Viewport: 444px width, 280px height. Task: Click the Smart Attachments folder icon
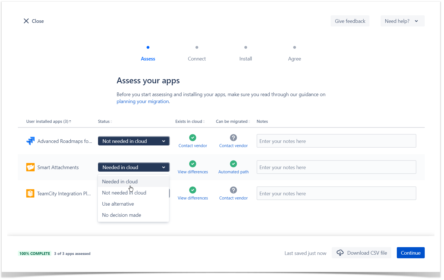point(30,167)
